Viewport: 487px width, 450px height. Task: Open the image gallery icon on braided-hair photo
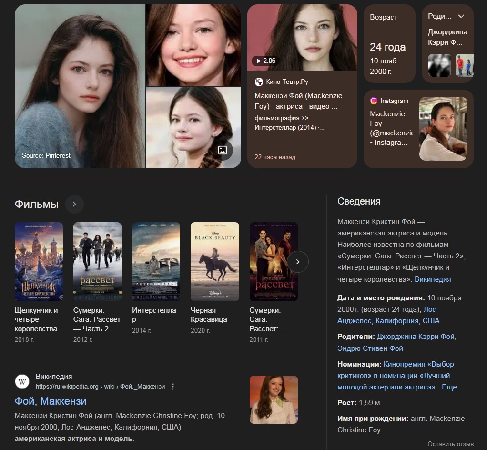pyautogui.click(x=223, y=151)
